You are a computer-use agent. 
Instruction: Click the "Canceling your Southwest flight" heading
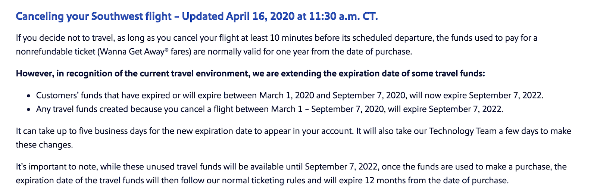pos(93,17)
